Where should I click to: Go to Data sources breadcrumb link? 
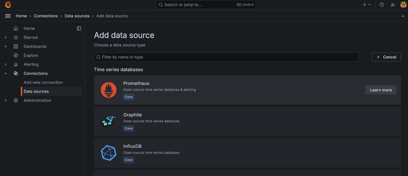tap(77, 16)
